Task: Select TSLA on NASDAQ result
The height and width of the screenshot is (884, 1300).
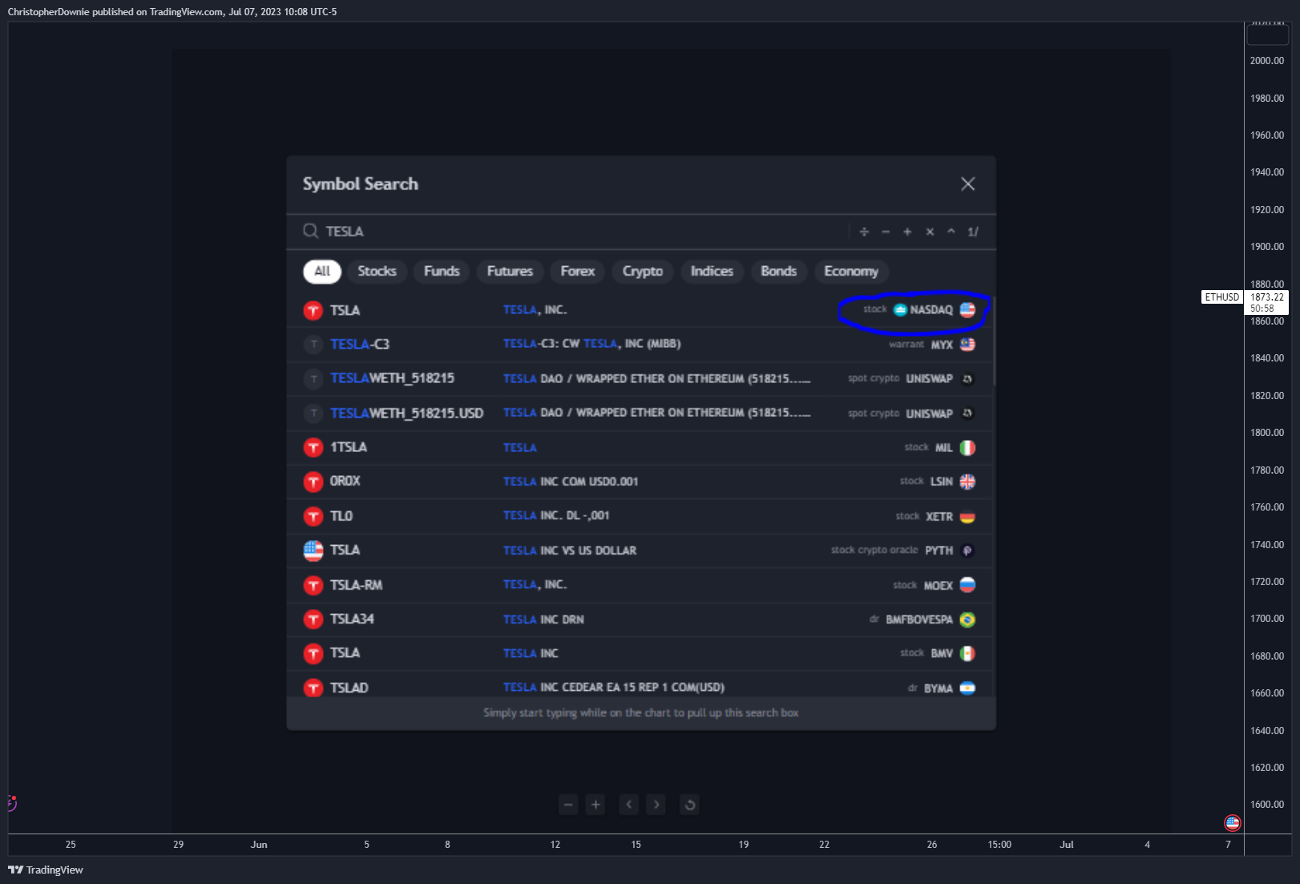Action: (640, 310)
